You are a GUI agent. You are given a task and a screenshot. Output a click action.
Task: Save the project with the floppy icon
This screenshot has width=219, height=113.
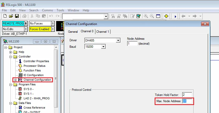(x=17, y=16)
